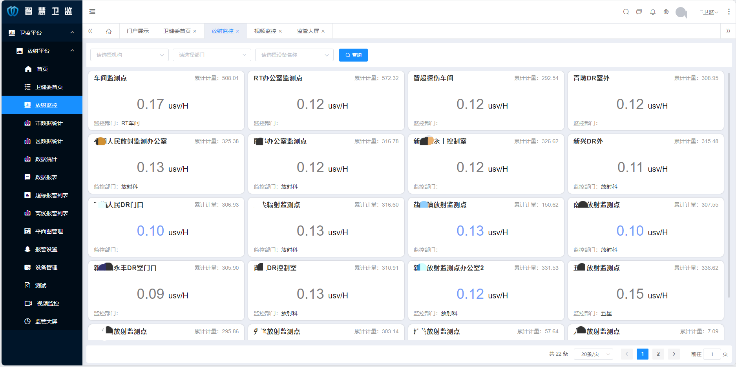Click the user avatar picture
The height and width of the screenshot is (367, 736).
coord(681,12)
